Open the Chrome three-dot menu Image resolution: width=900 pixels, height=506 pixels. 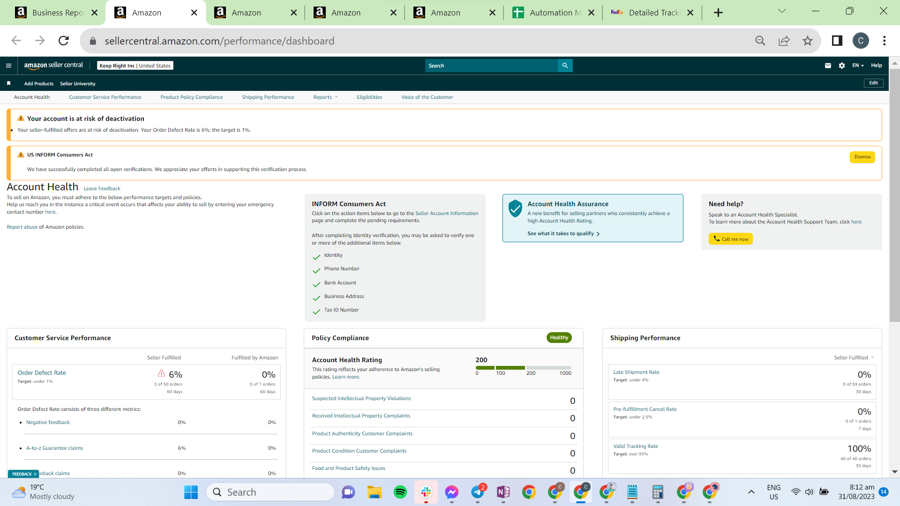pos(885,41)
